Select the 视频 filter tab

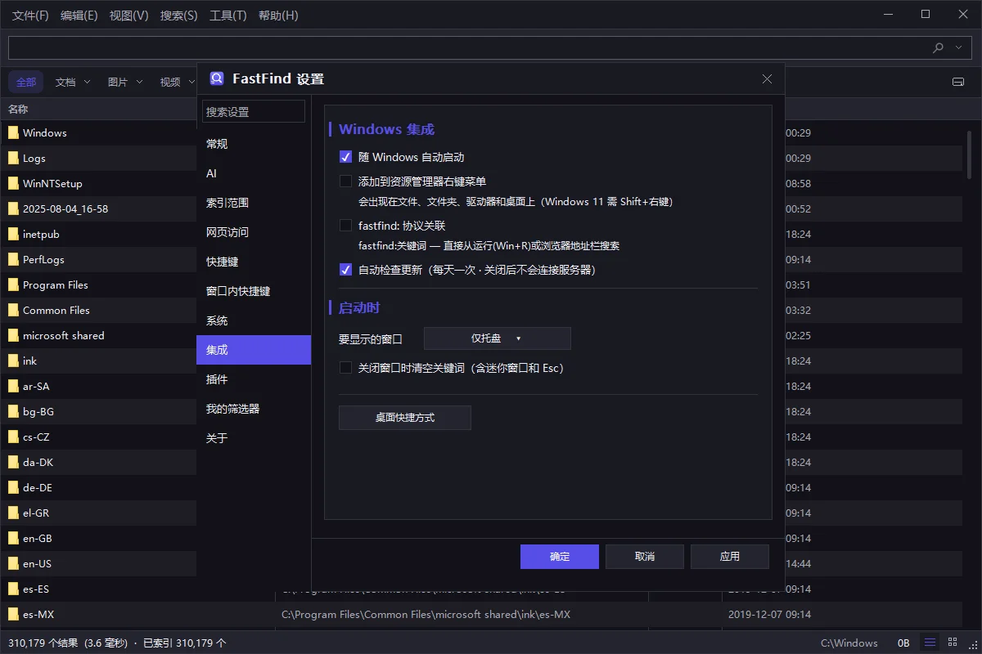170,82
